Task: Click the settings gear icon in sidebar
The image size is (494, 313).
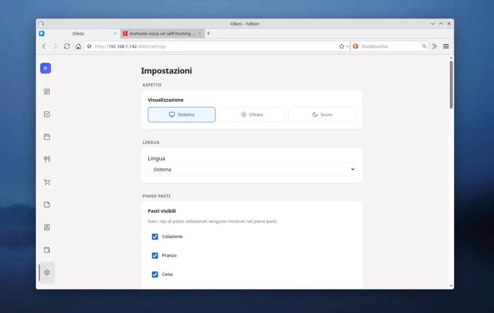Action: [x=47, y=272]
